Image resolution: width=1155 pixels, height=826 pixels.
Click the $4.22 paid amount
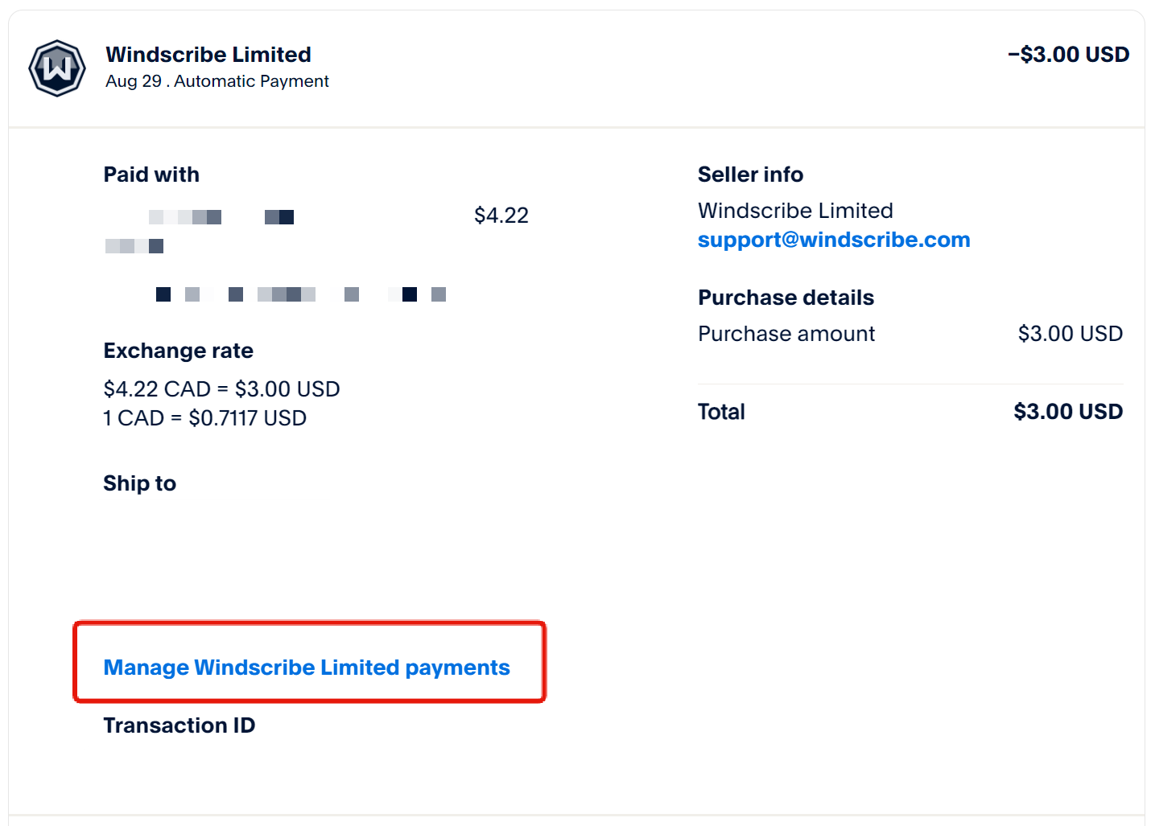(x=501, y=216)
